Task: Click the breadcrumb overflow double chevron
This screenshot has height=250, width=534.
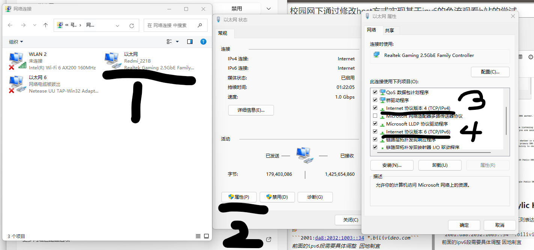Action: (67, 25)
